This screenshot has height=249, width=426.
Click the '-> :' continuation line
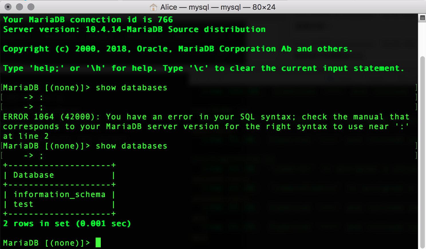(x=33, y=97)
